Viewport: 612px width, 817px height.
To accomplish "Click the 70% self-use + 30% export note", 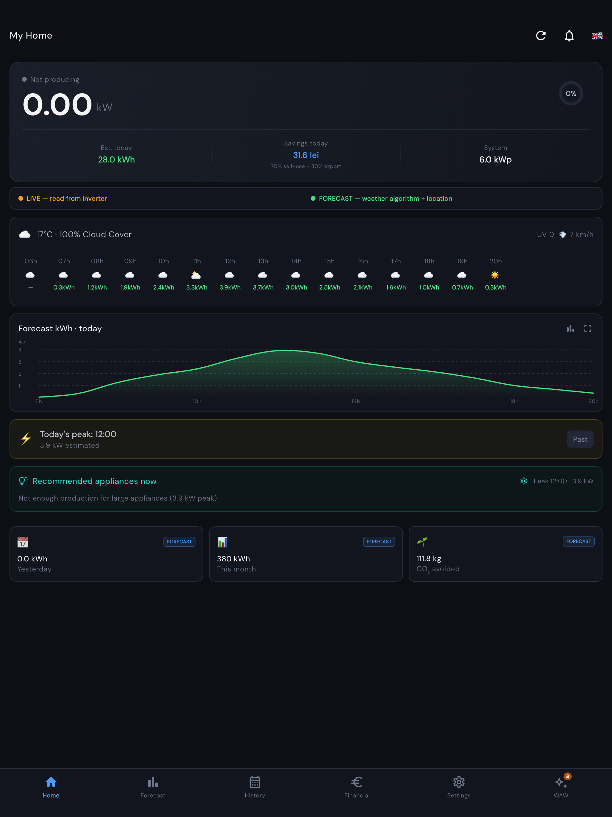I will [306, 166].
